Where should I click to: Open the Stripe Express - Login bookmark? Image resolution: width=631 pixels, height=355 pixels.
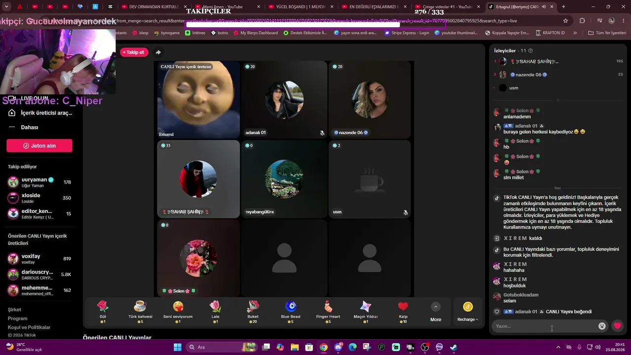(x=407, y=33)
